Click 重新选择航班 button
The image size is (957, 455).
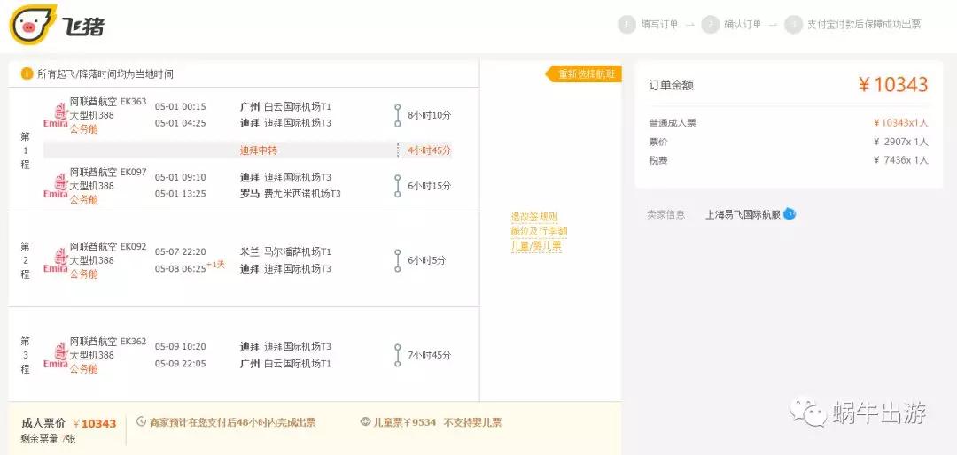[x=583, y=73]
